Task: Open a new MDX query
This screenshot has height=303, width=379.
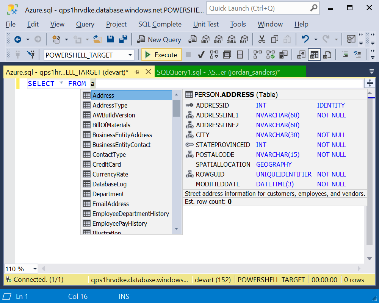Action: (x=205, y=39)
